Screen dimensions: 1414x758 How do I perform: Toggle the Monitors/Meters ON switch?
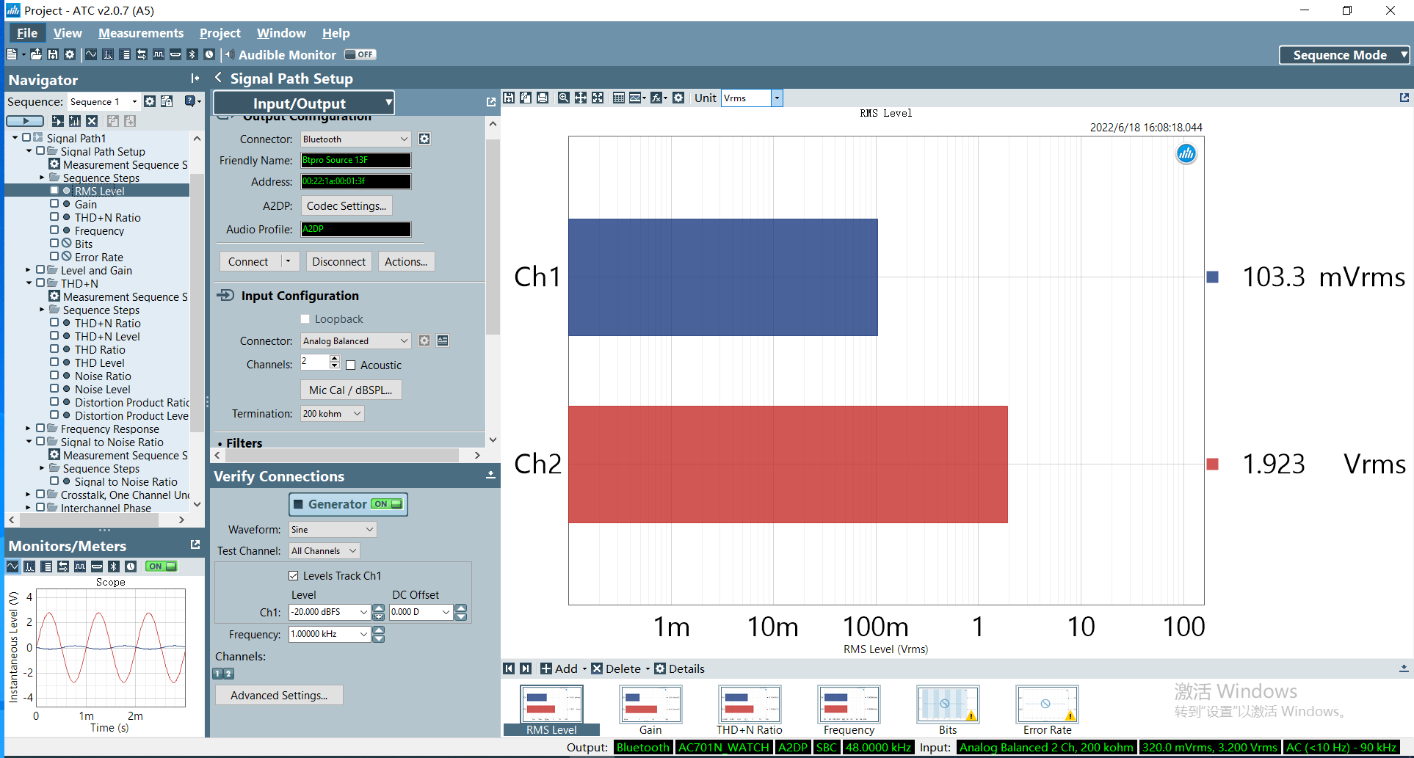pyautogui.click(x=162, y=566)
